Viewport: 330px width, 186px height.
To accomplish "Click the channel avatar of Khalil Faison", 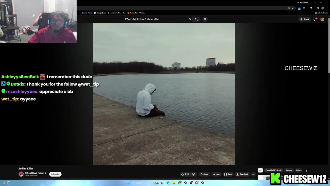I will pyautogui.click(x=21, y=174).
